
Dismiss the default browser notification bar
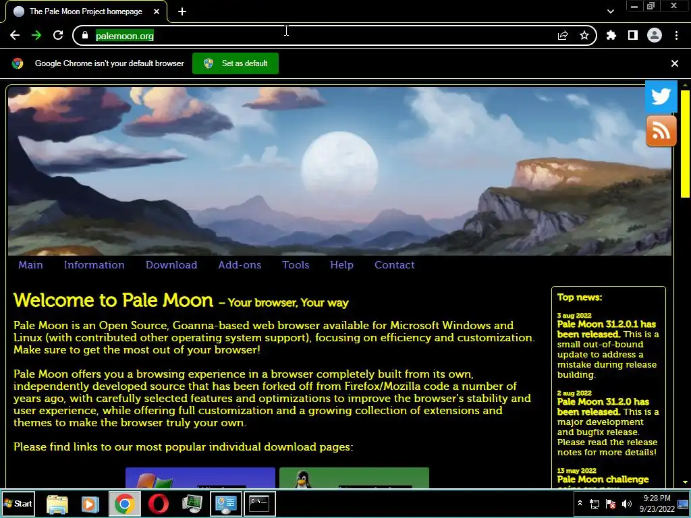click(x=675, y=63)
